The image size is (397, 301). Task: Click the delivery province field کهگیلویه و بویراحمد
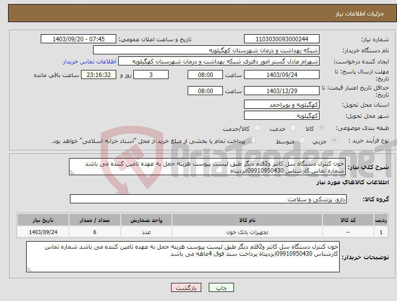pos(282,104)
